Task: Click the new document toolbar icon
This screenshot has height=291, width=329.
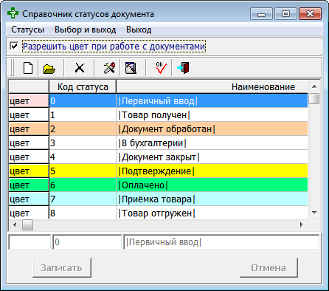Action: pos(28,68)
